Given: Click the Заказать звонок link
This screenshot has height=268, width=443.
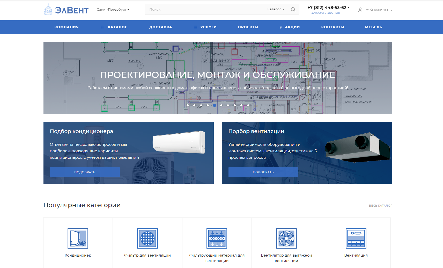Looking at the screenshot, I should pos(326,13).
